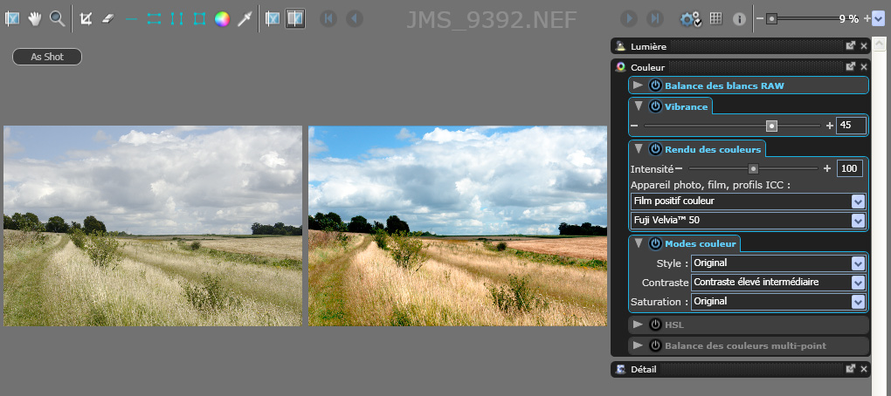The height and width of the screenshot is (396, 891).
Task: Activate the Crop tool
Action: 86,18
